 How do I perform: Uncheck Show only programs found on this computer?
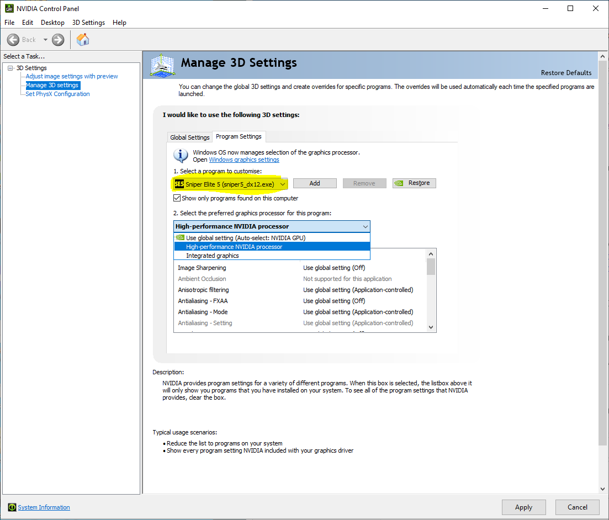click(177, 198)
